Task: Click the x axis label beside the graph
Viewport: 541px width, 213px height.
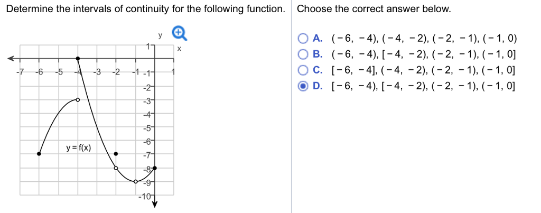Action: (180, 49)
